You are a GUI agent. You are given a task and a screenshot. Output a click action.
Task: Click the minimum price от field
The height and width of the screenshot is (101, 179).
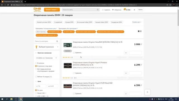coord(41,86)
